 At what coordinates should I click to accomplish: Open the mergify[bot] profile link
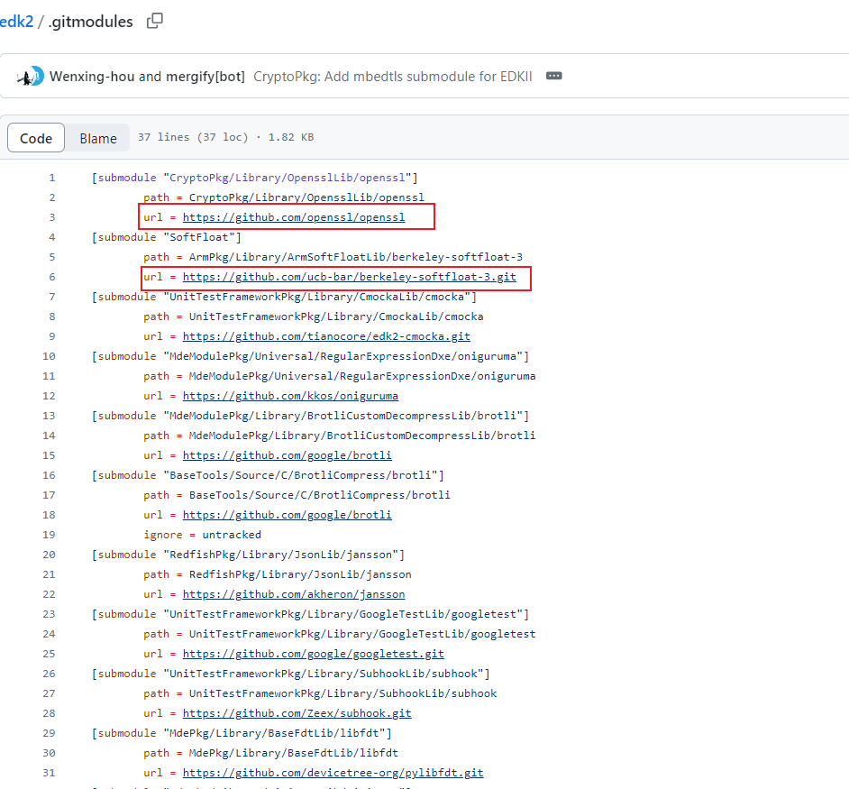(205, 77)
